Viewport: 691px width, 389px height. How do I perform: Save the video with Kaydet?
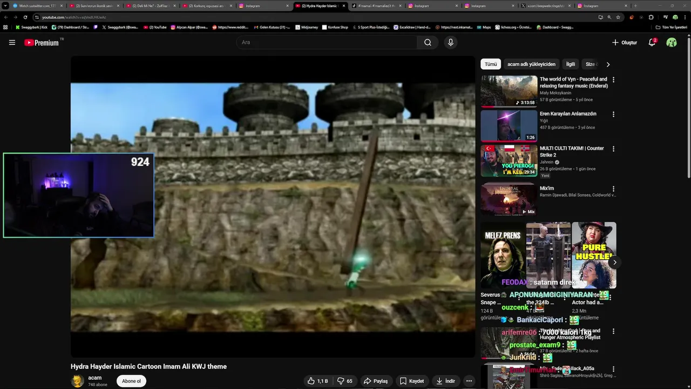click(412, 381)
